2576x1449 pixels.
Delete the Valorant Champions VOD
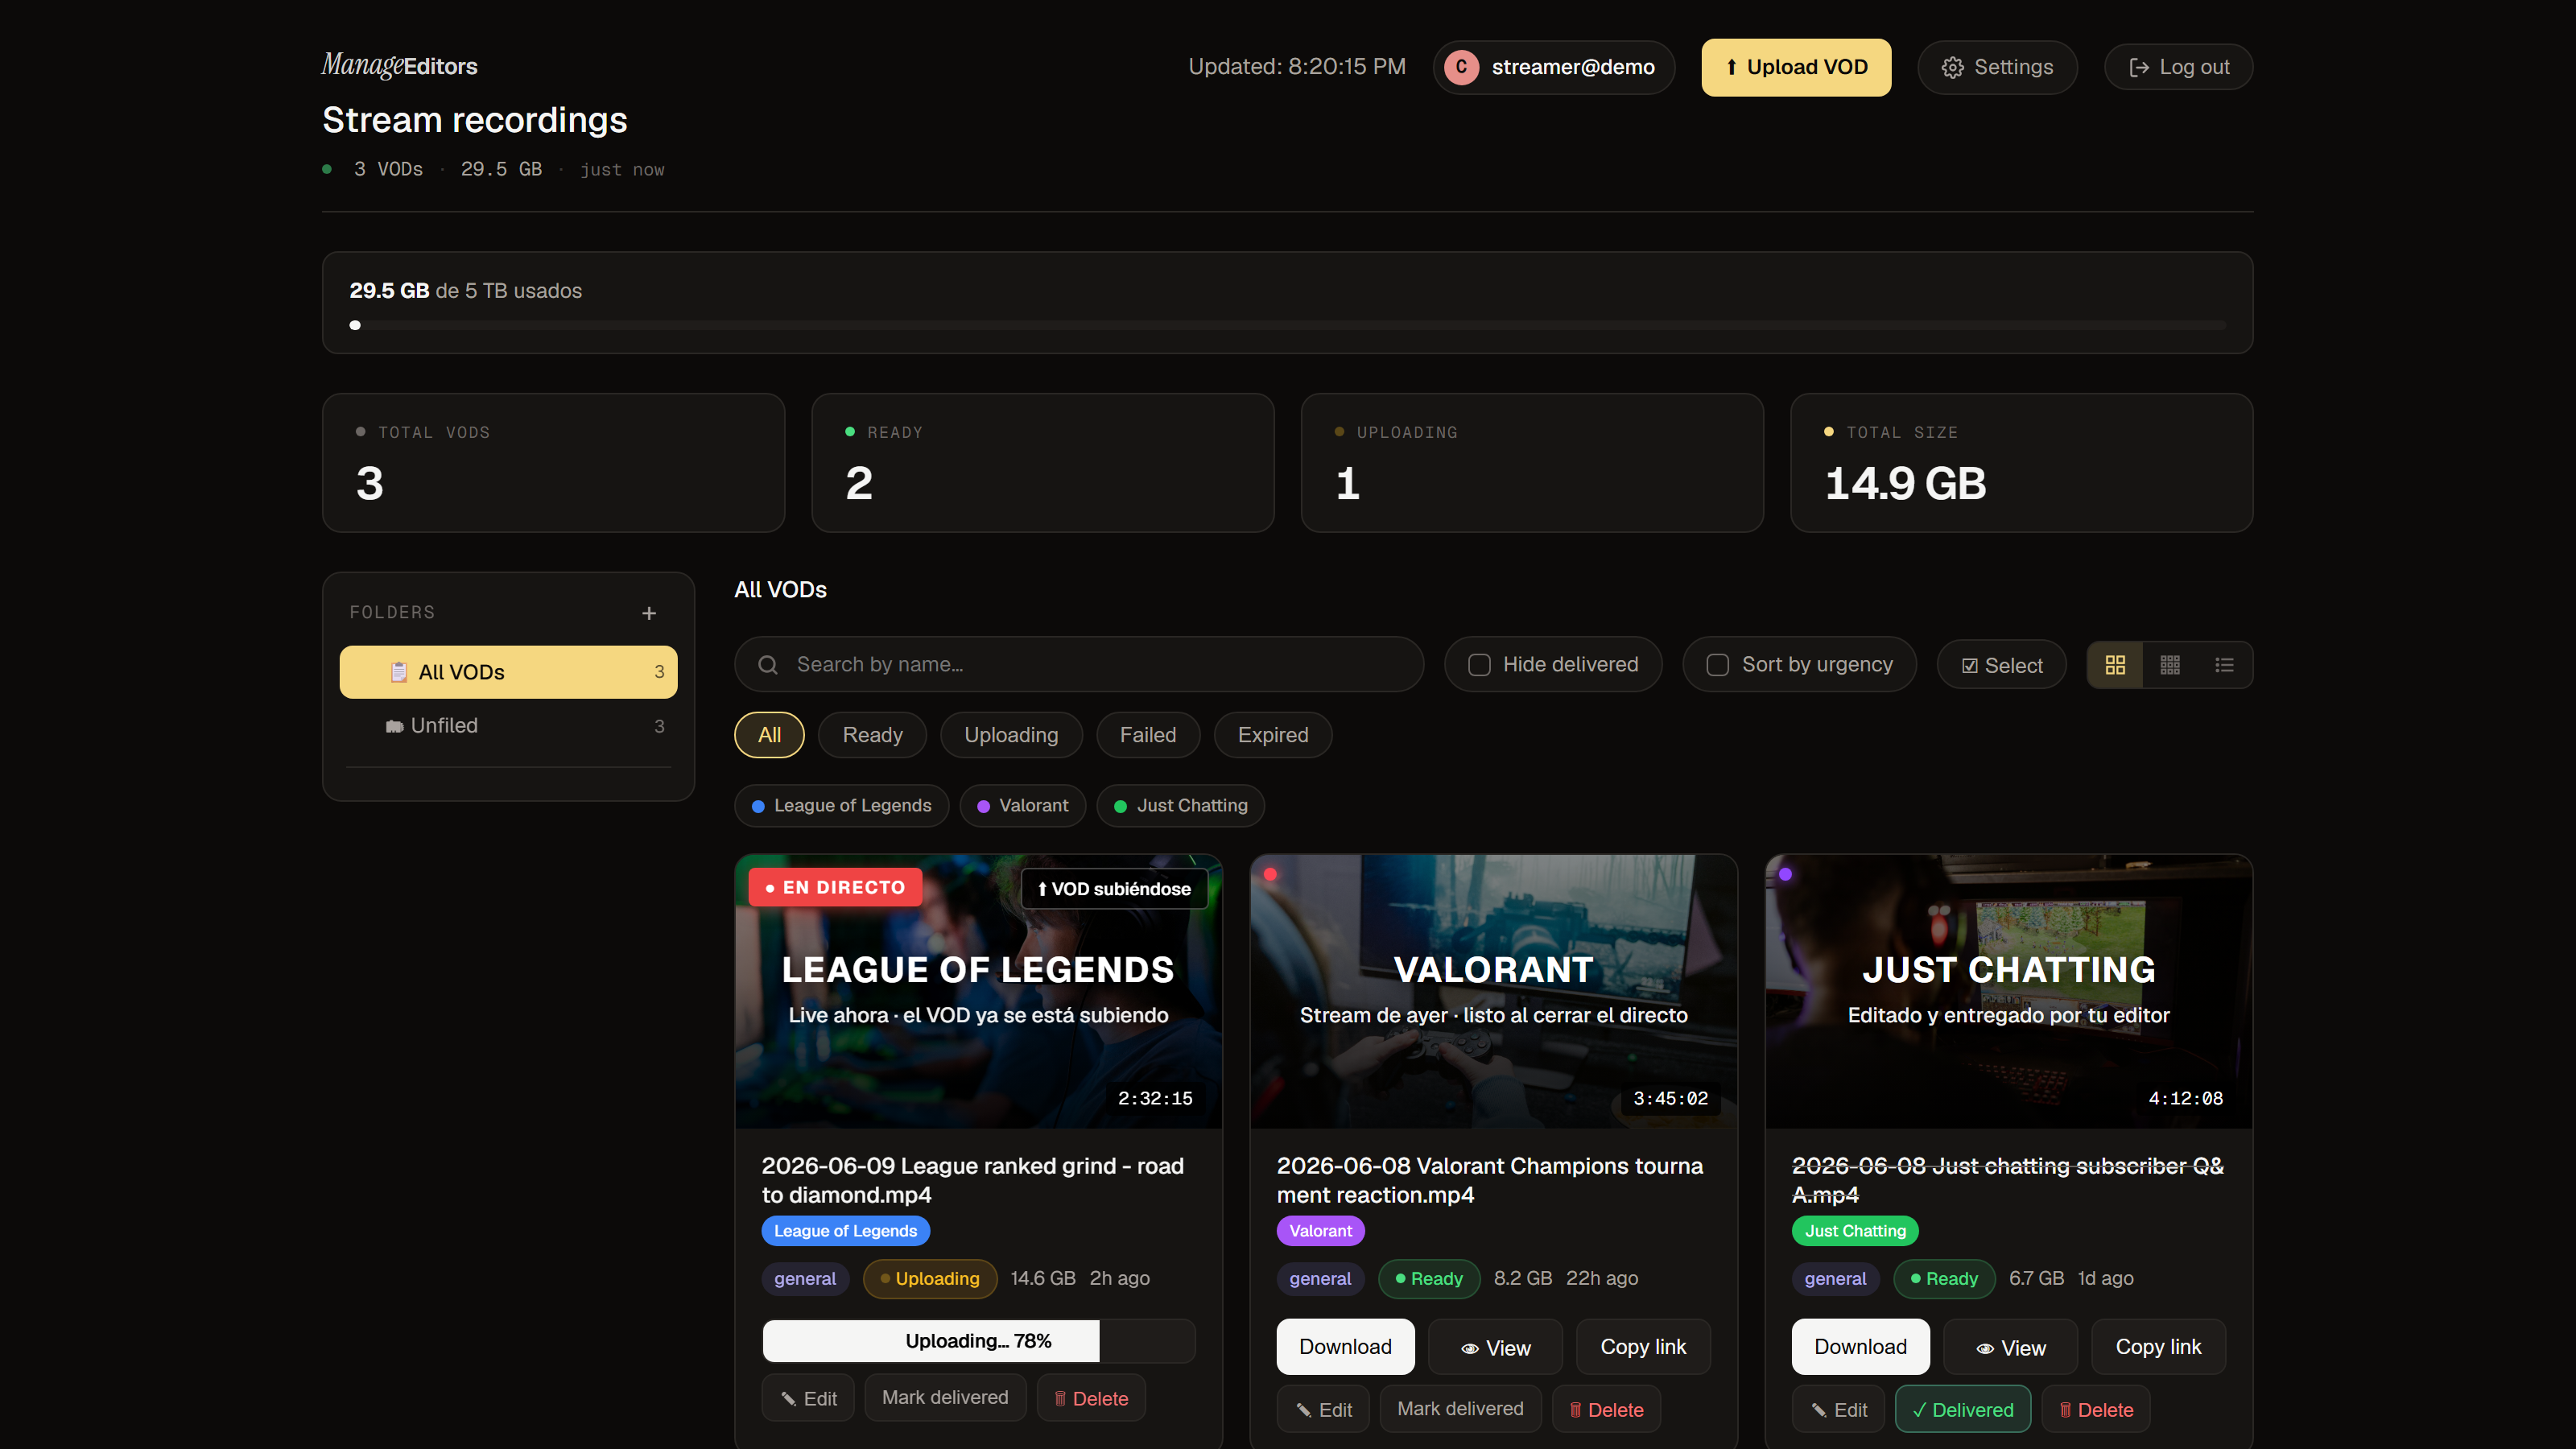tap(1606, 1410)
